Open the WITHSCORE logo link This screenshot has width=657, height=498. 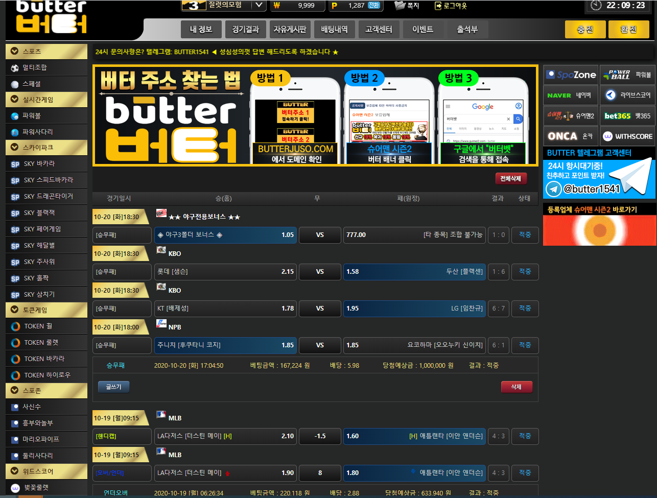pos(627,136)
